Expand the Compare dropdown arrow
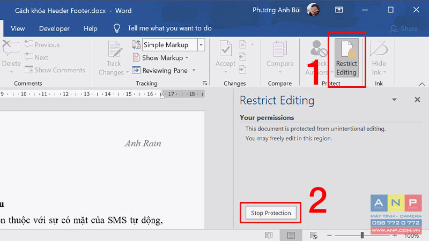429x241 pixels. click(x=280, y=72)
